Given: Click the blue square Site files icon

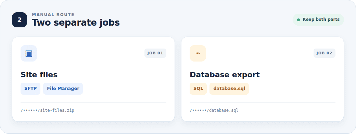Looking at the screenshot, I should (x=29, y=53).
